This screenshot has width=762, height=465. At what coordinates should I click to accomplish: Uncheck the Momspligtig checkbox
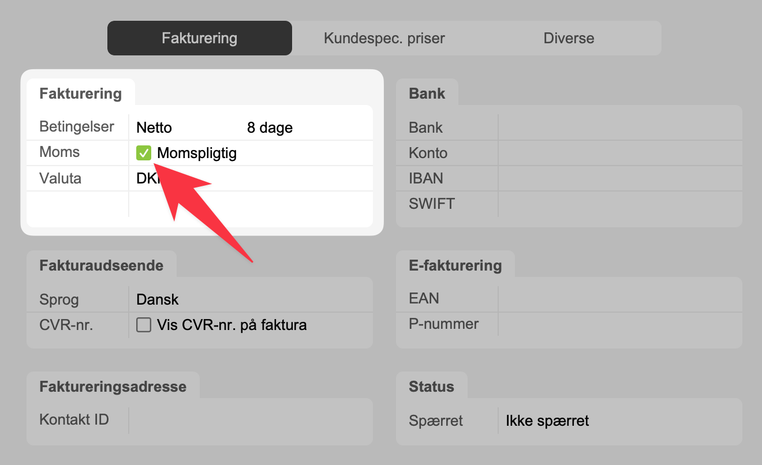point(144,153)
